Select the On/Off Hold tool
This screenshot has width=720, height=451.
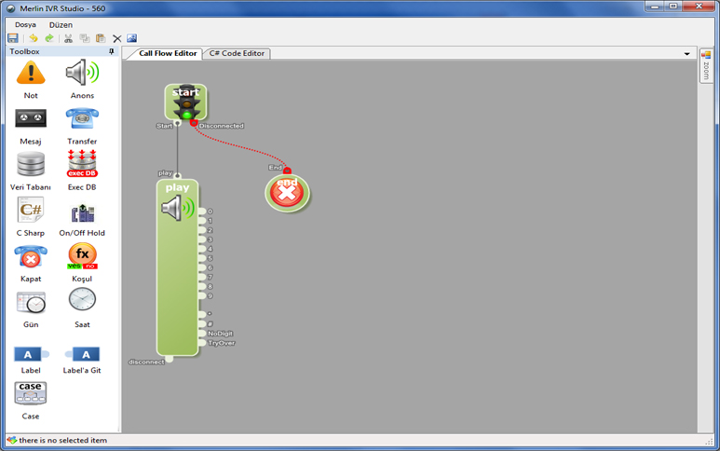click(x=82, y=219)
